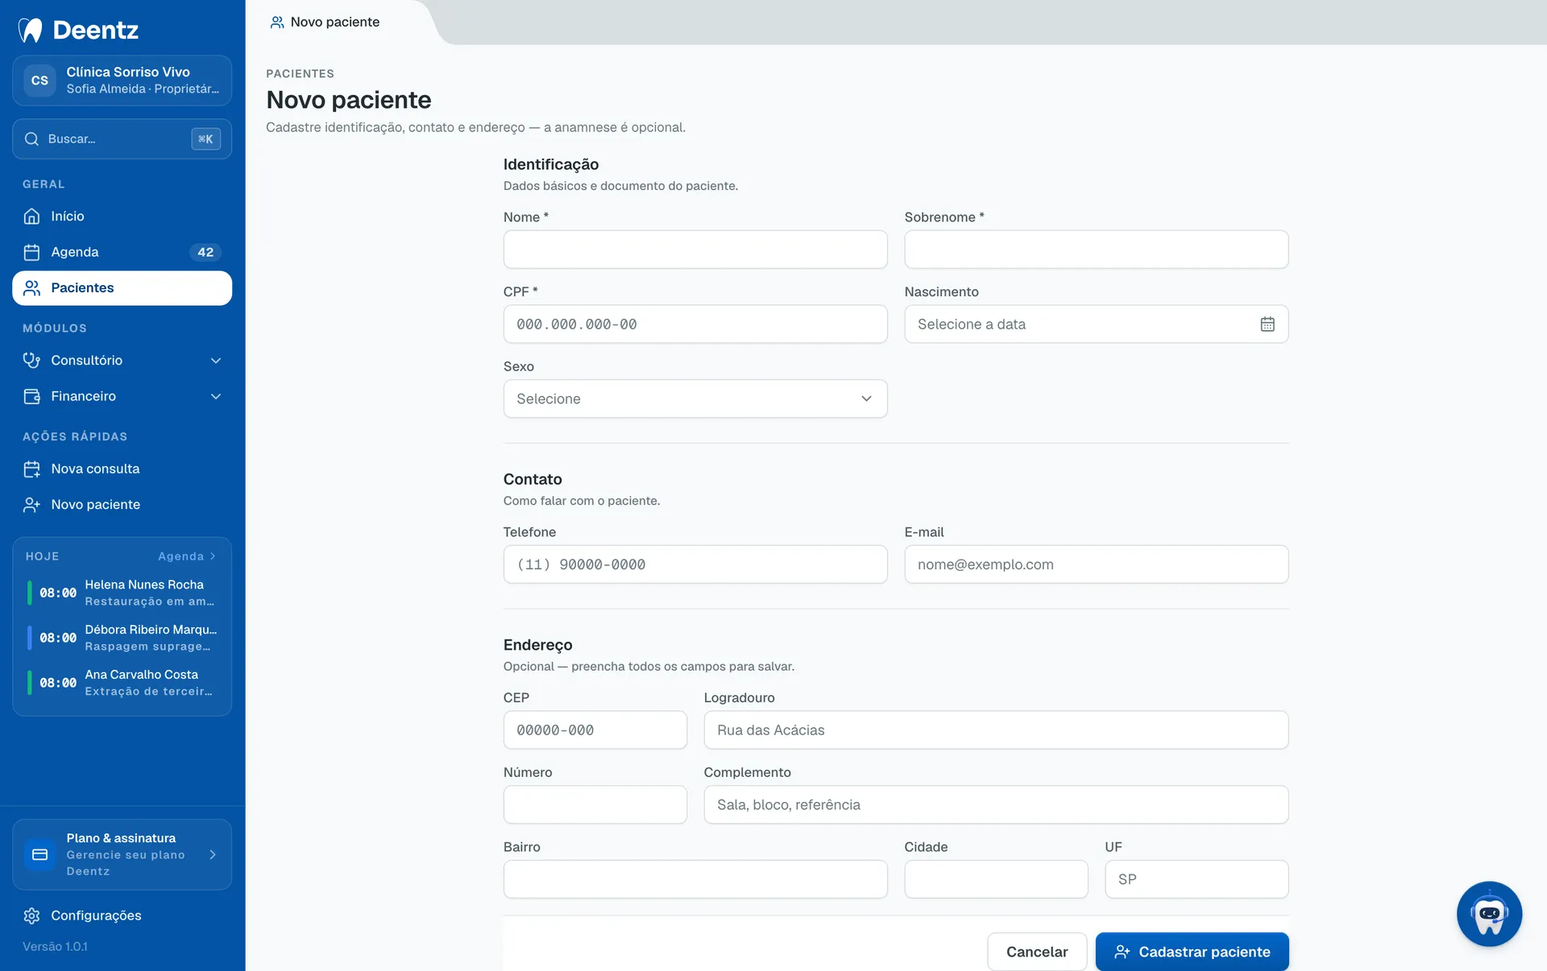This screenshot has width=1547, height=971.
Task: Click the Financeiro wallet icon
Action: click(31, 396)
